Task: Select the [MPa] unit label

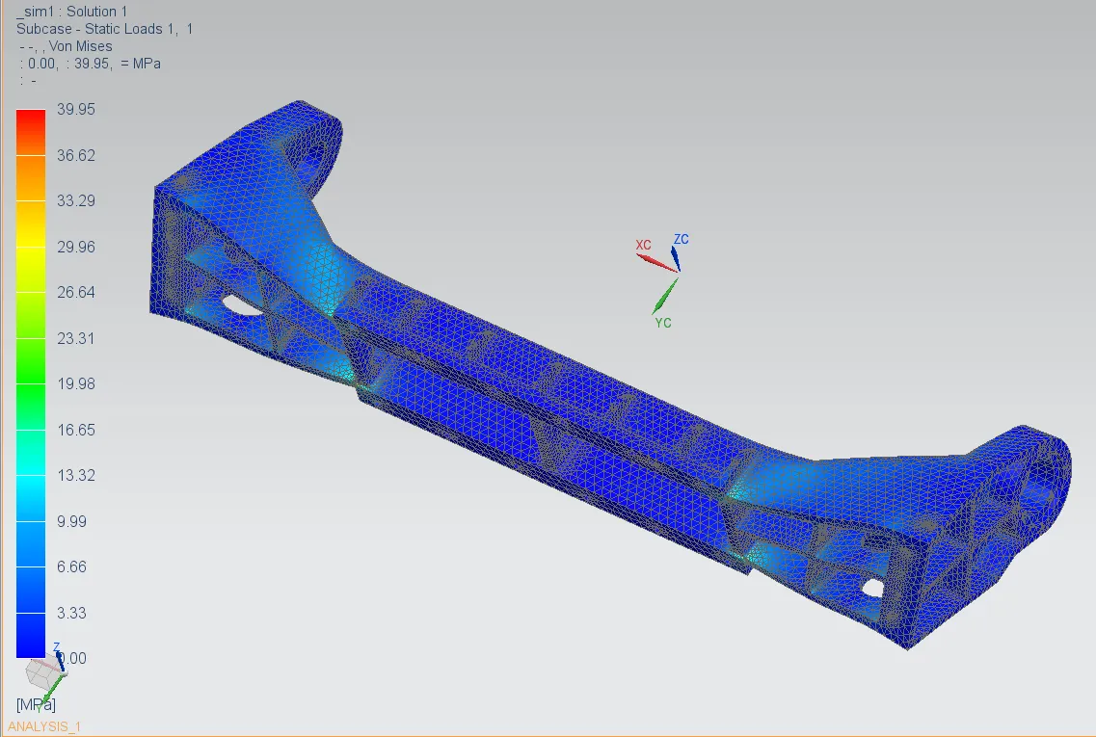Action: pos(36,704)
